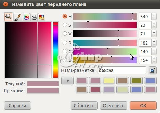Switch to the CMYK printer tab
Viewport: 160px width, 113px height.
[x=34, y=17]
